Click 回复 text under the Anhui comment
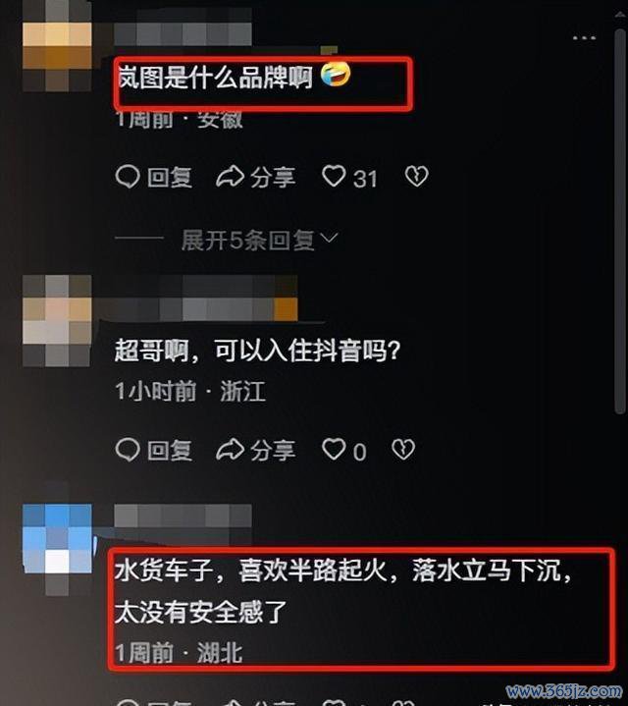The height and width of the screenshot is (706, 628). click(170, 178)
